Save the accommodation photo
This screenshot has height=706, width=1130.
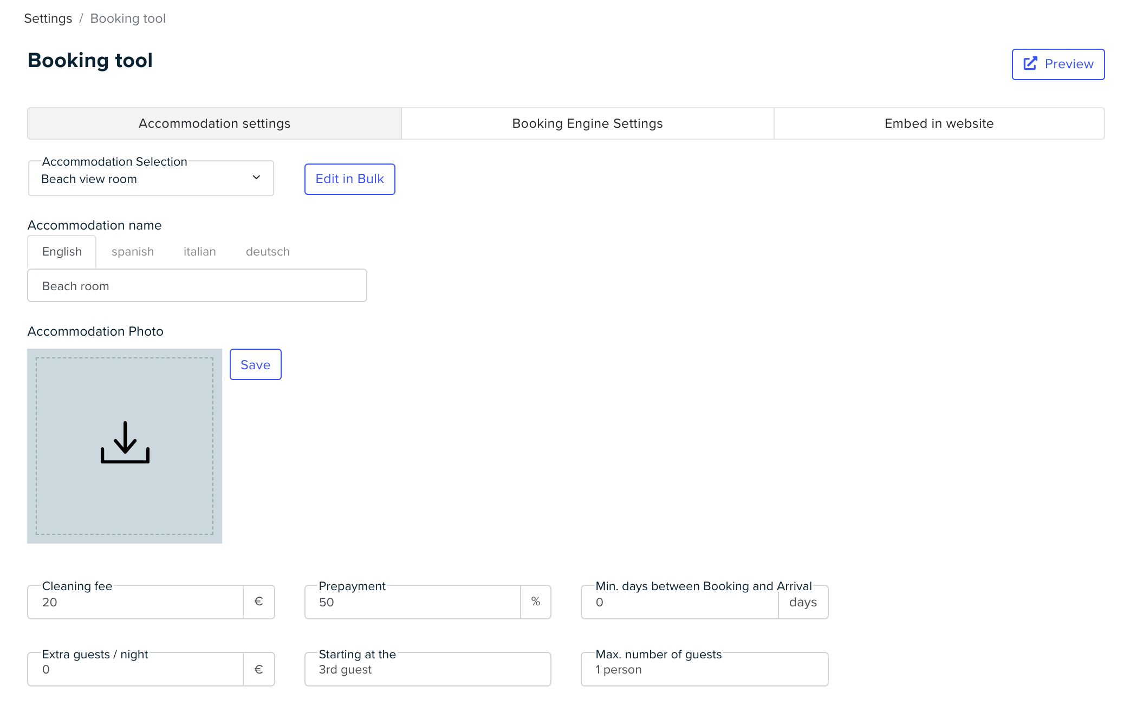point(256,364)
